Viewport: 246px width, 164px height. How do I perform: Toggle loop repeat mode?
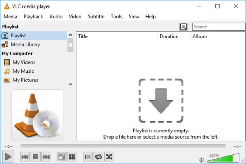point(98,157)
